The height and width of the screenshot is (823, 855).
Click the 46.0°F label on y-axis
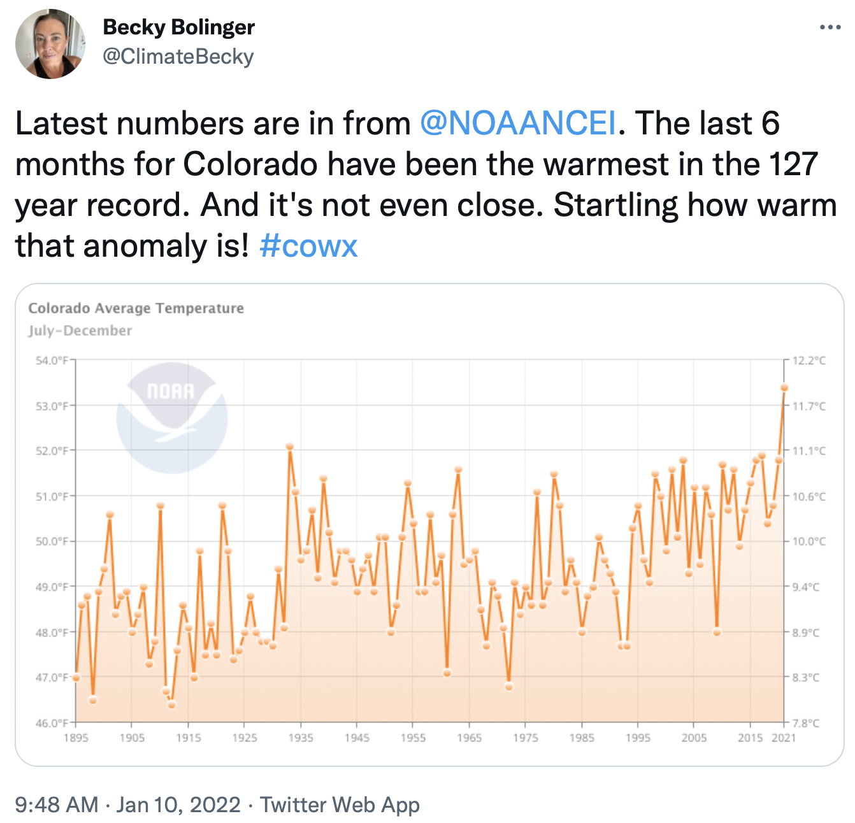(x=52, y=723)
